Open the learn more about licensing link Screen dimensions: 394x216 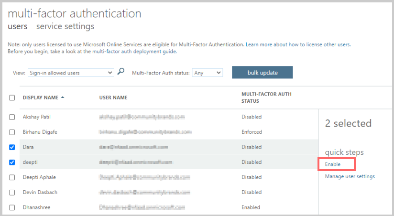[x=298, y=44]
